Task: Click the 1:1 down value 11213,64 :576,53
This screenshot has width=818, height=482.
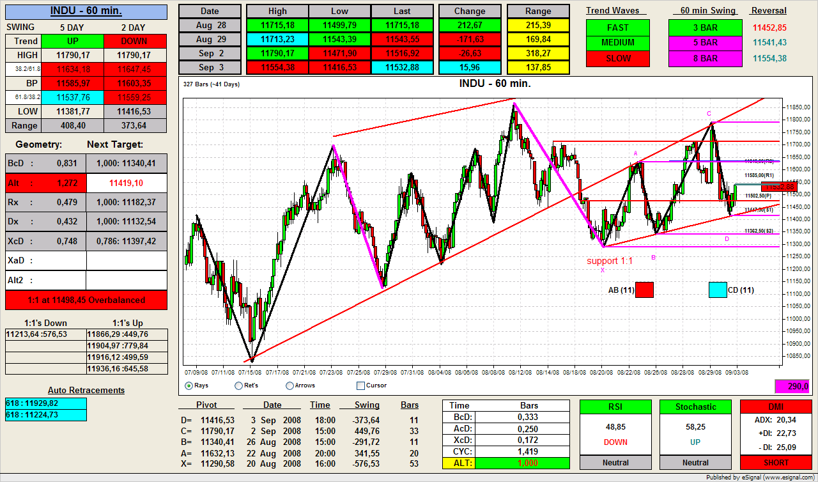Action: click(x=45, y=334)
